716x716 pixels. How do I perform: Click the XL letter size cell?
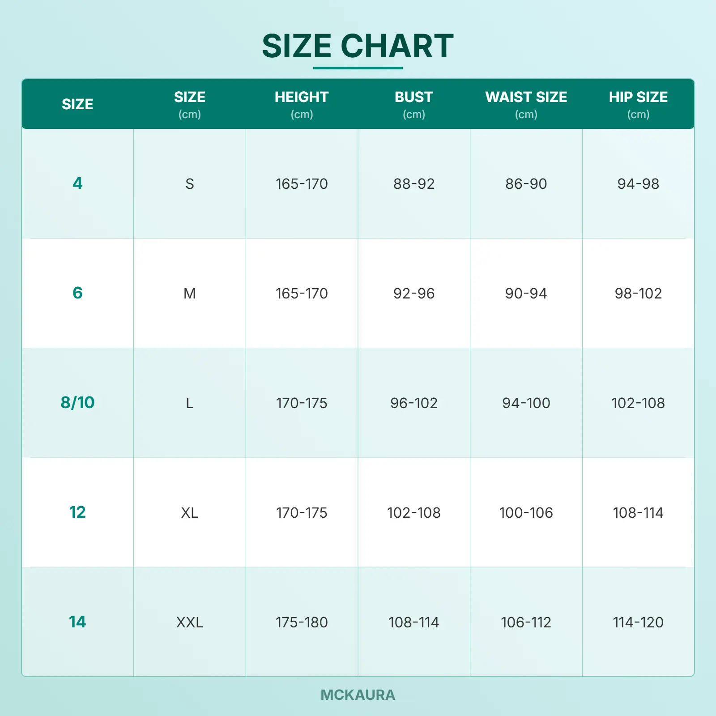tap(190, 512)
